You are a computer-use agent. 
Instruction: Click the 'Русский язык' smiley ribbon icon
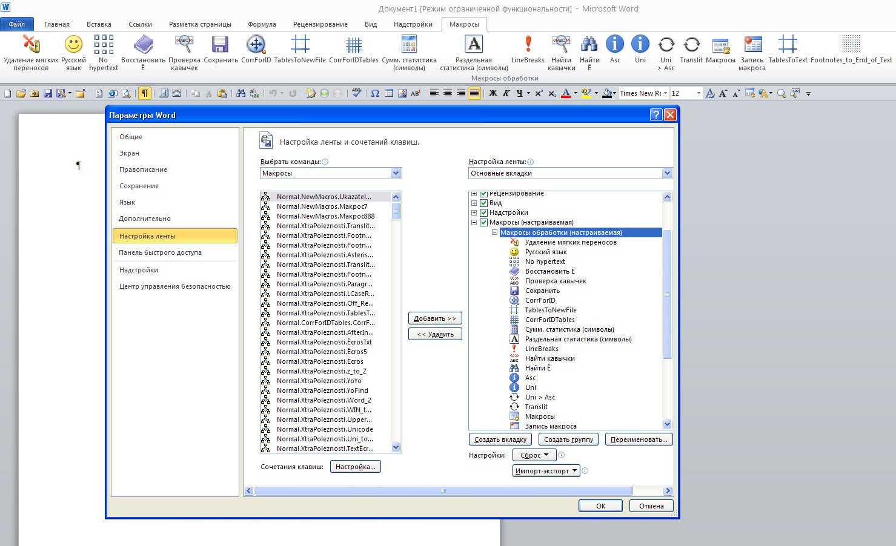click(x=73, y=53)
